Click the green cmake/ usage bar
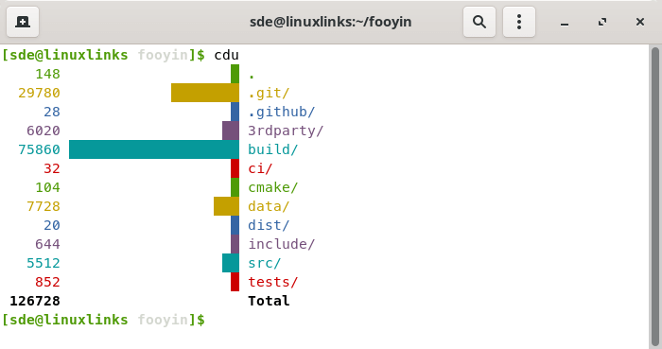This screenshot has height=349, width=662. (235, 187)
